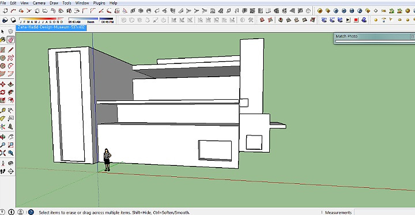Pick the Paint Bucket tool
The image size is (415, 215).
click(3, 39)
